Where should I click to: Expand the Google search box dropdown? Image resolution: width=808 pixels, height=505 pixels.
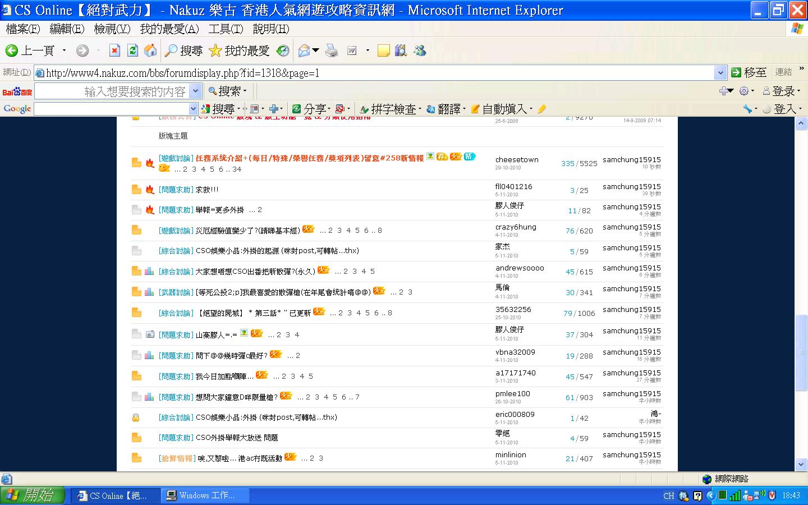[x=194, y=109]
